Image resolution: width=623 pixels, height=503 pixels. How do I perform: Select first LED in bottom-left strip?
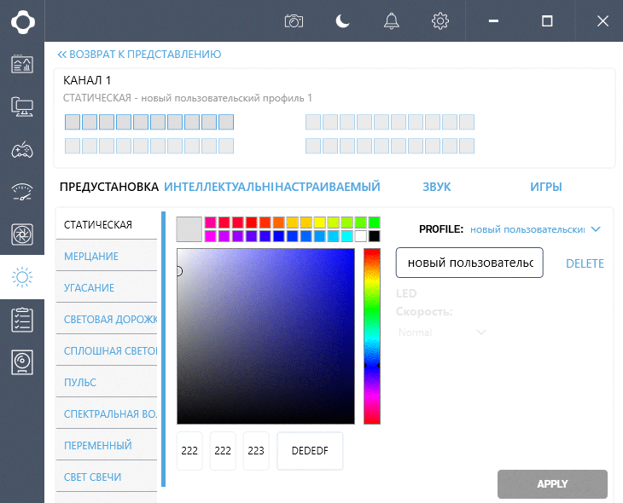[x=73, y=146]
